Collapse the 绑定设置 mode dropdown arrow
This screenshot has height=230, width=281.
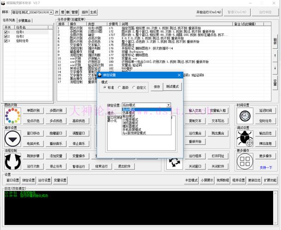[x=168, y=105]
